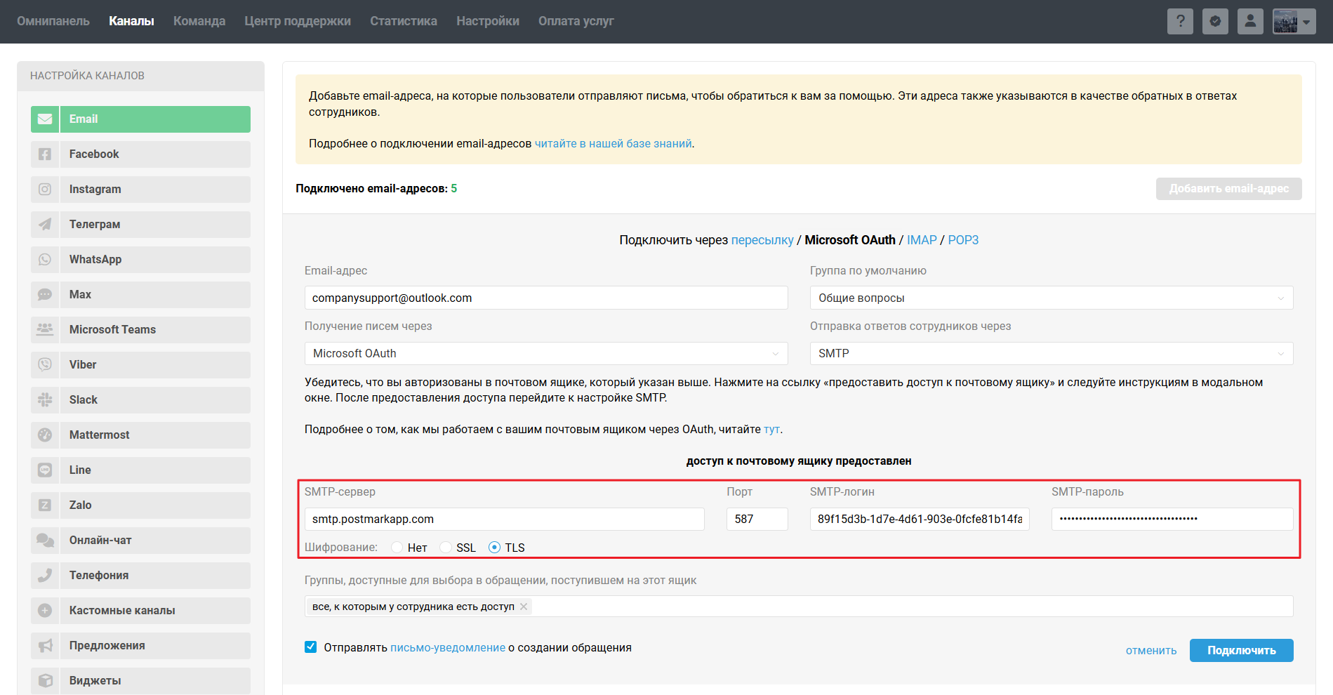Open the Статистика menu item
Screen dimensions: 1333x695
403,21
